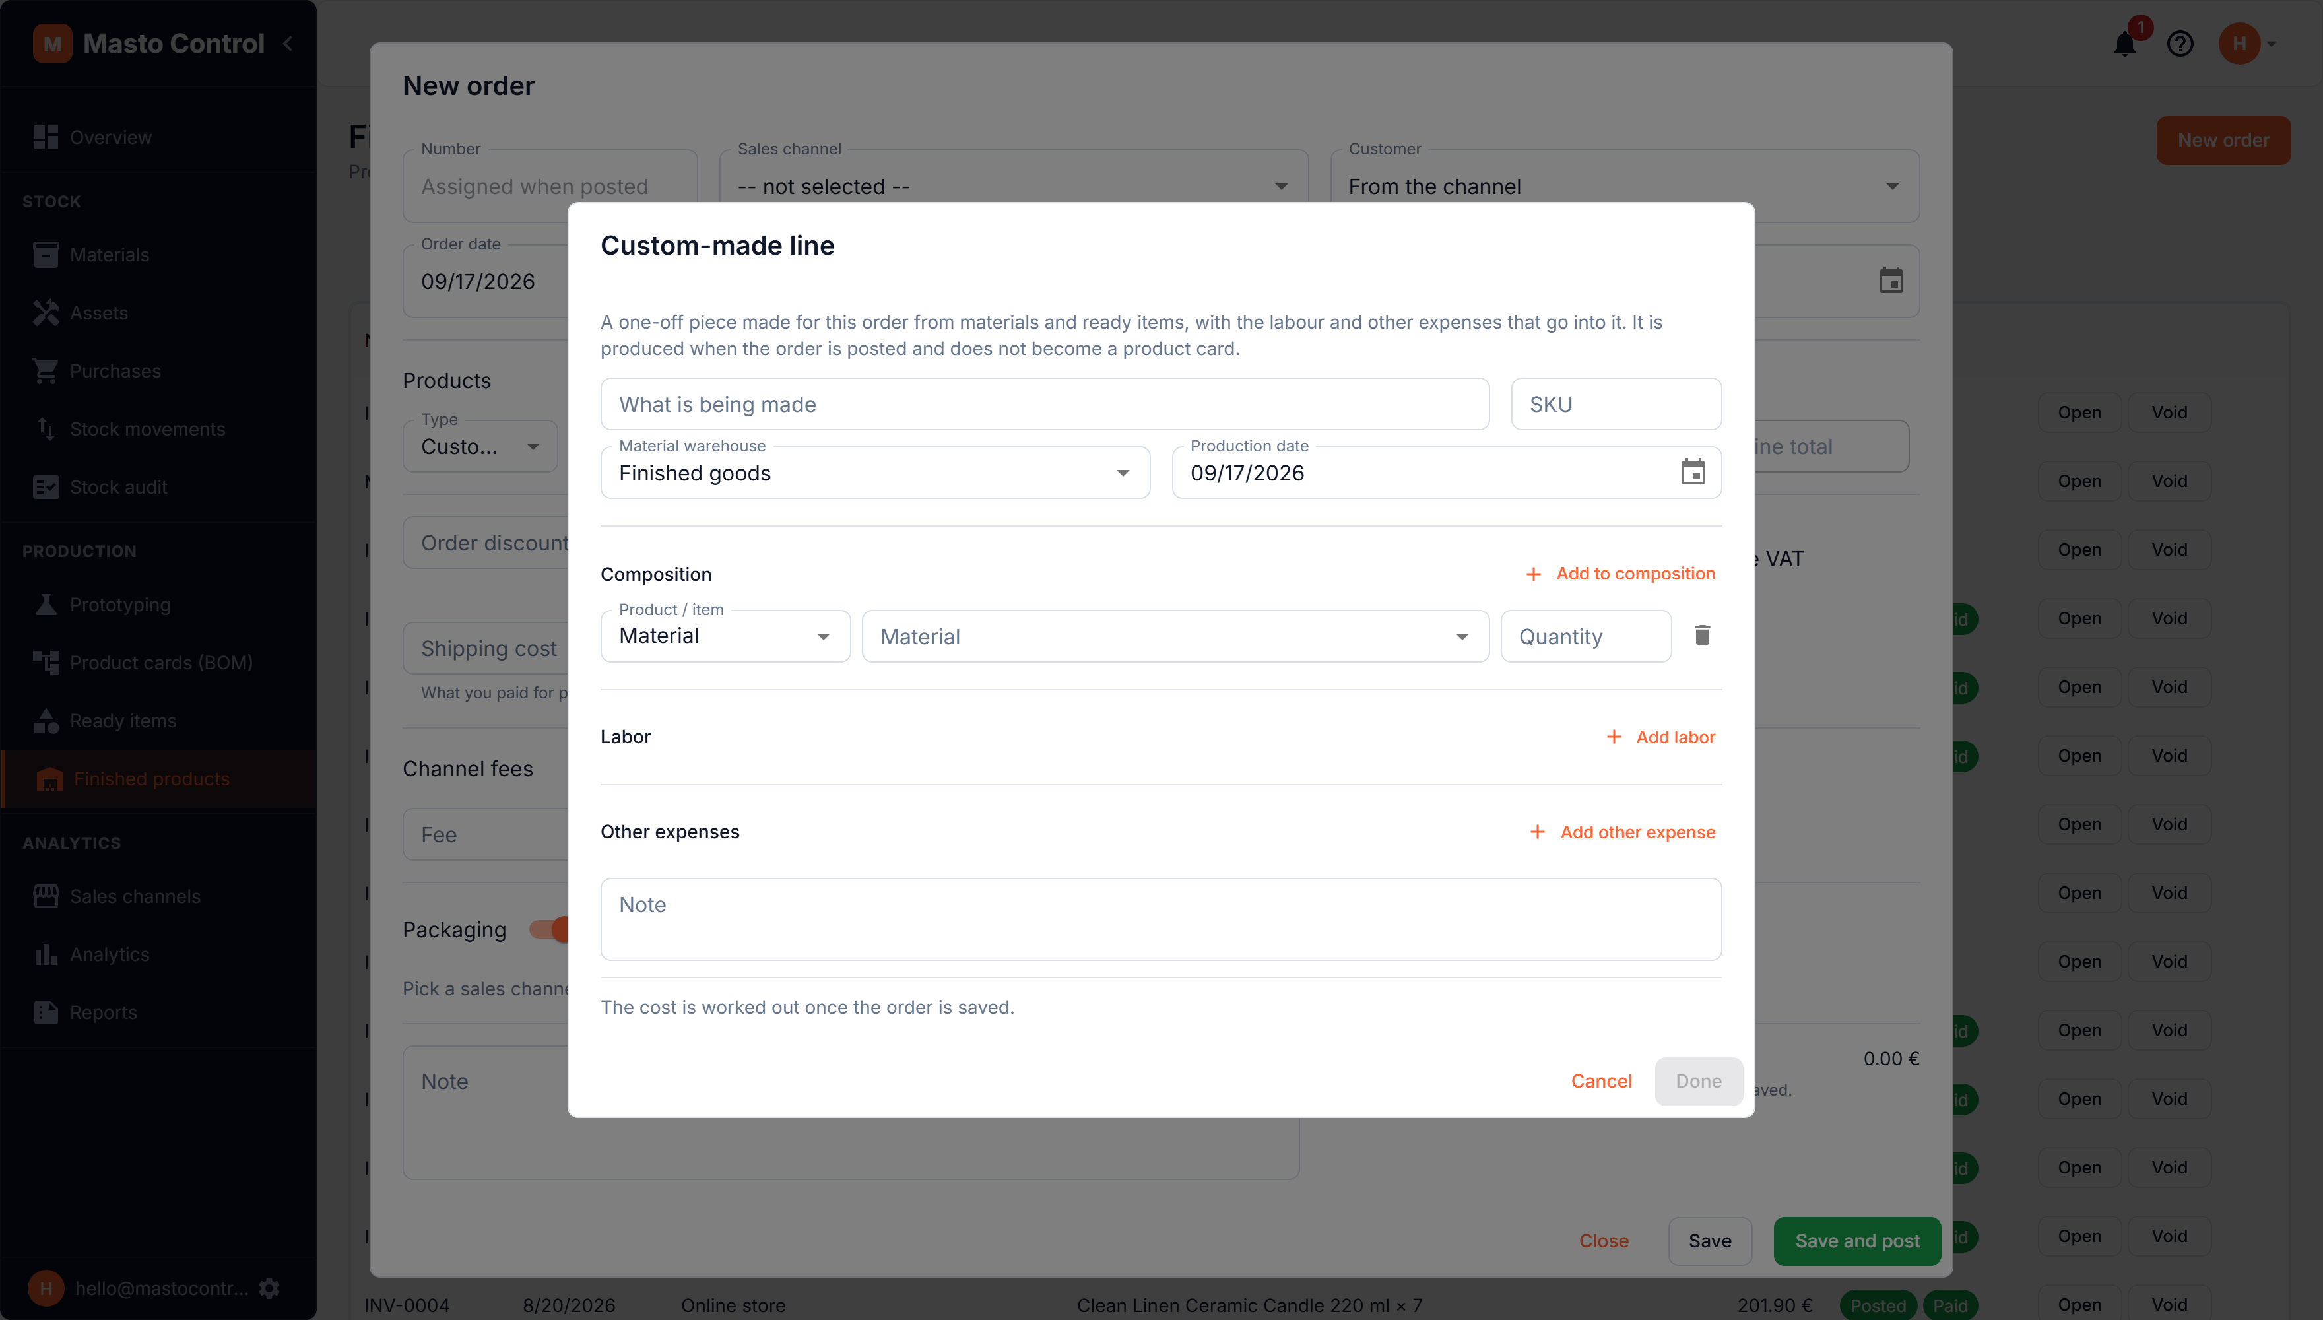Click the plus icon beside Add labor
This screenshot has height=1320, width=2323.
click(1614, 737)
